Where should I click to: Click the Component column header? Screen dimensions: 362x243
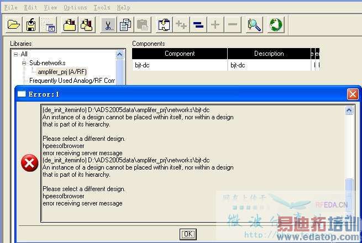point(180,54)
